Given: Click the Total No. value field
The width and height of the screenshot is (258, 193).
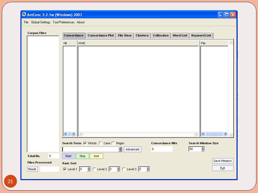Looking at the screenshot, I should [x=54, y=156].
